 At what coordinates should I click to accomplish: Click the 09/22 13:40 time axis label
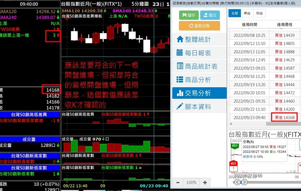pos(75,186)
